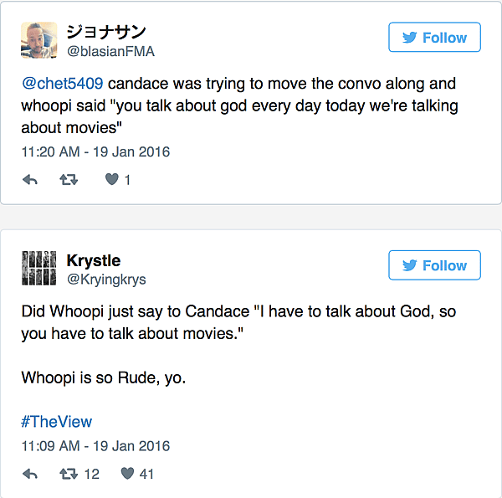502x498 pixels.
Task: Select the "Whoopi is so Rude, yo." text
Action: [104, 377]
